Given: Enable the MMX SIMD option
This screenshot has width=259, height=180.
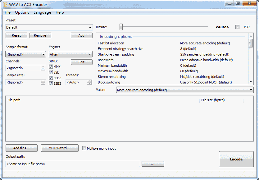Looking at the screenshot, I should 50,66.
